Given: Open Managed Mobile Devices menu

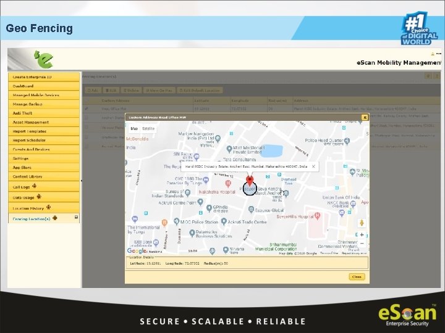Looking at the screenshot, I should (x=44, y=95).
